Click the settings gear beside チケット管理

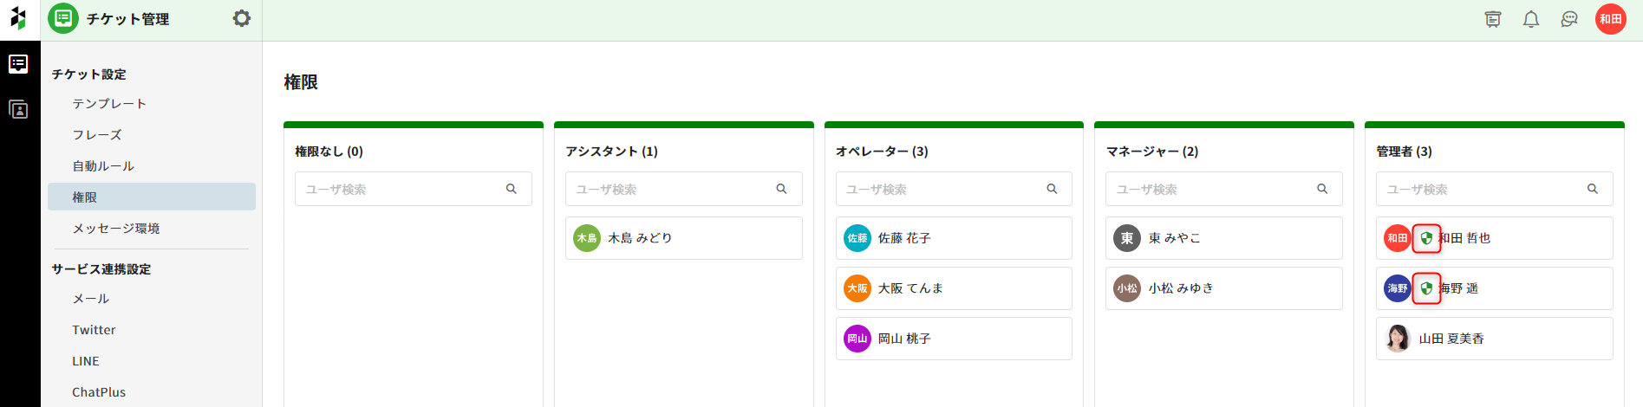tap(242, 18)
